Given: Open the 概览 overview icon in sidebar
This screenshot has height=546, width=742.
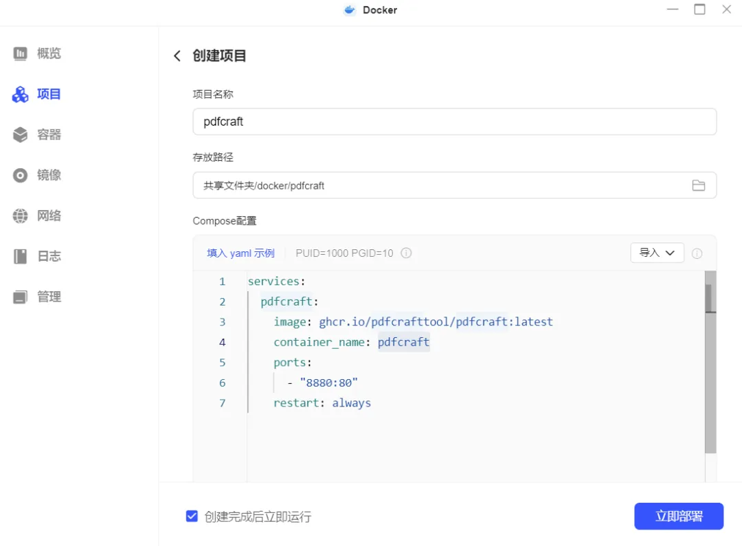Looking at the screenshot, I should point(20,54).
